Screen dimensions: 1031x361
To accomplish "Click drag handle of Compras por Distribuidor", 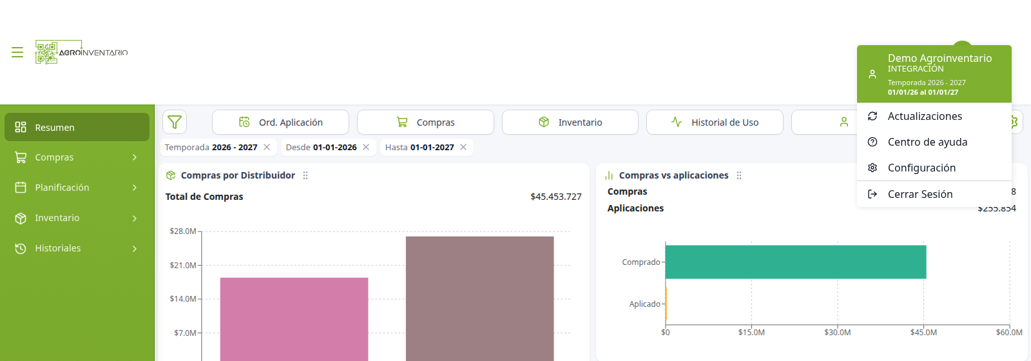I will (305, 175).
